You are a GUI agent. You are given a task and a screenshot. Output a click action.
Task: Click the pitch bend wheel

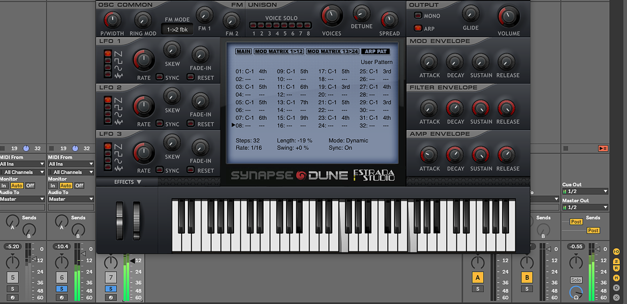[x=120, y=221]
